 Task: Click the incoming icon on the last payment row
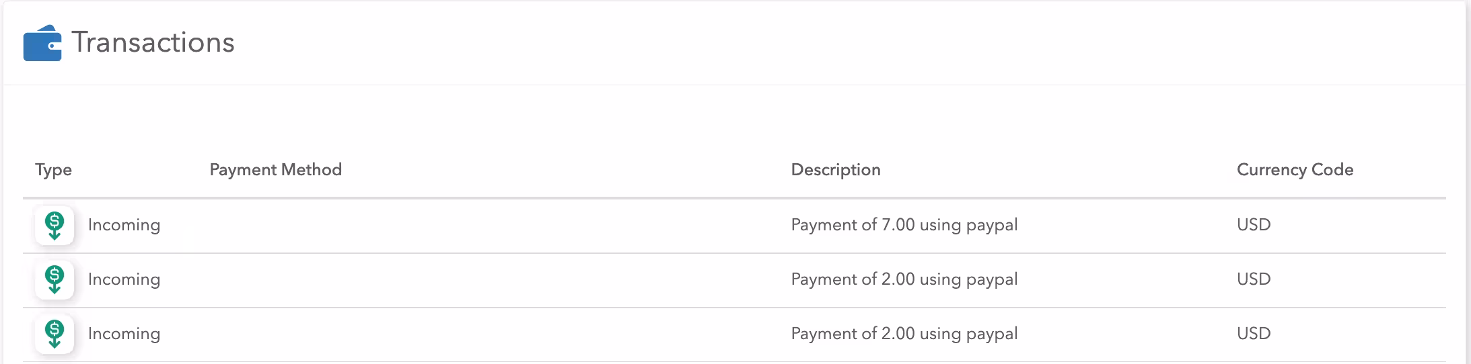(x=55, y=334)
